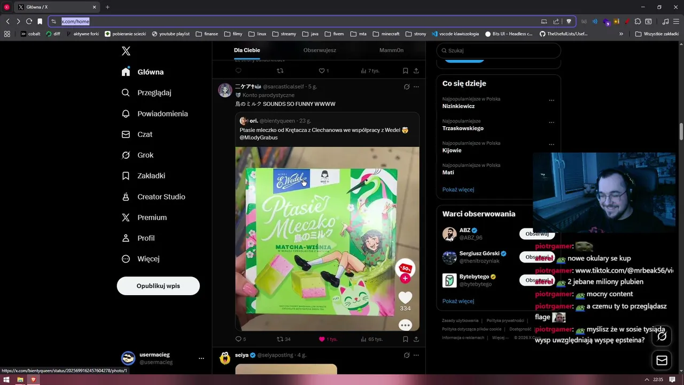684x385 pixels.
Task: Reload the page
Action: click(x=29, y=21)
